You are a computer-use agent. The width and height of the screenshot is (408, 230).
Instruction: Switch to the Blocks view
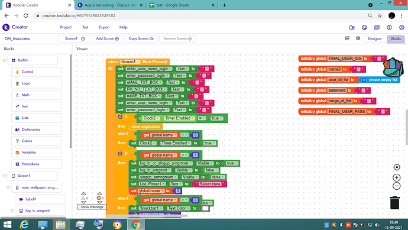[x=396, y=39]
